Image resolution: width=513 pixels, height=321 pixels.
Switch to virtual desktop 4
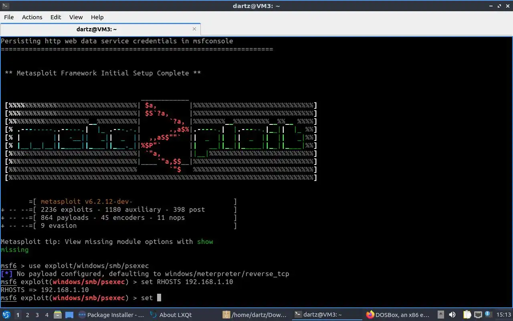pyautogui.click(x=46, y=315)
